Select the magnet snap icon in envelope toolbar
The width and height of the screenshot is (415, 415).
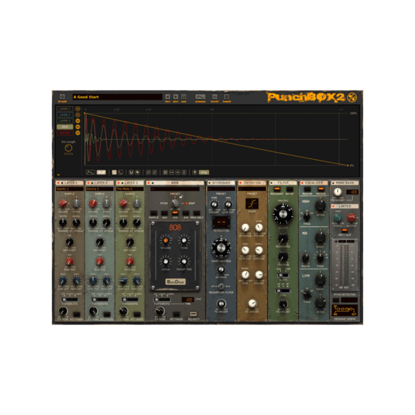131,172
